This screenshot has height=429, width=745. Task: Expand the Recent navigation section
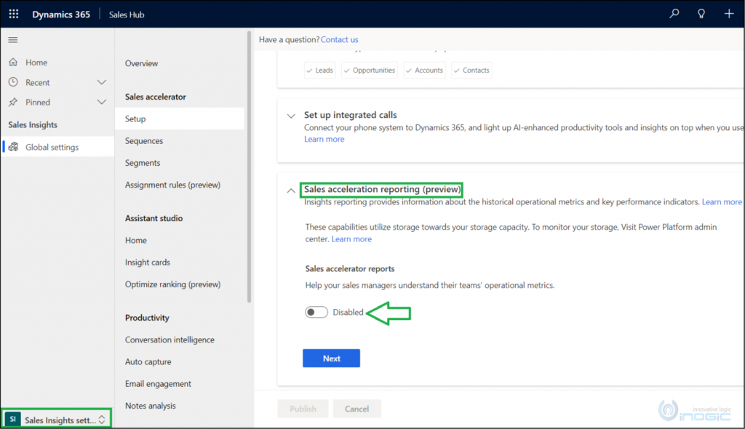tap(100, 82)
